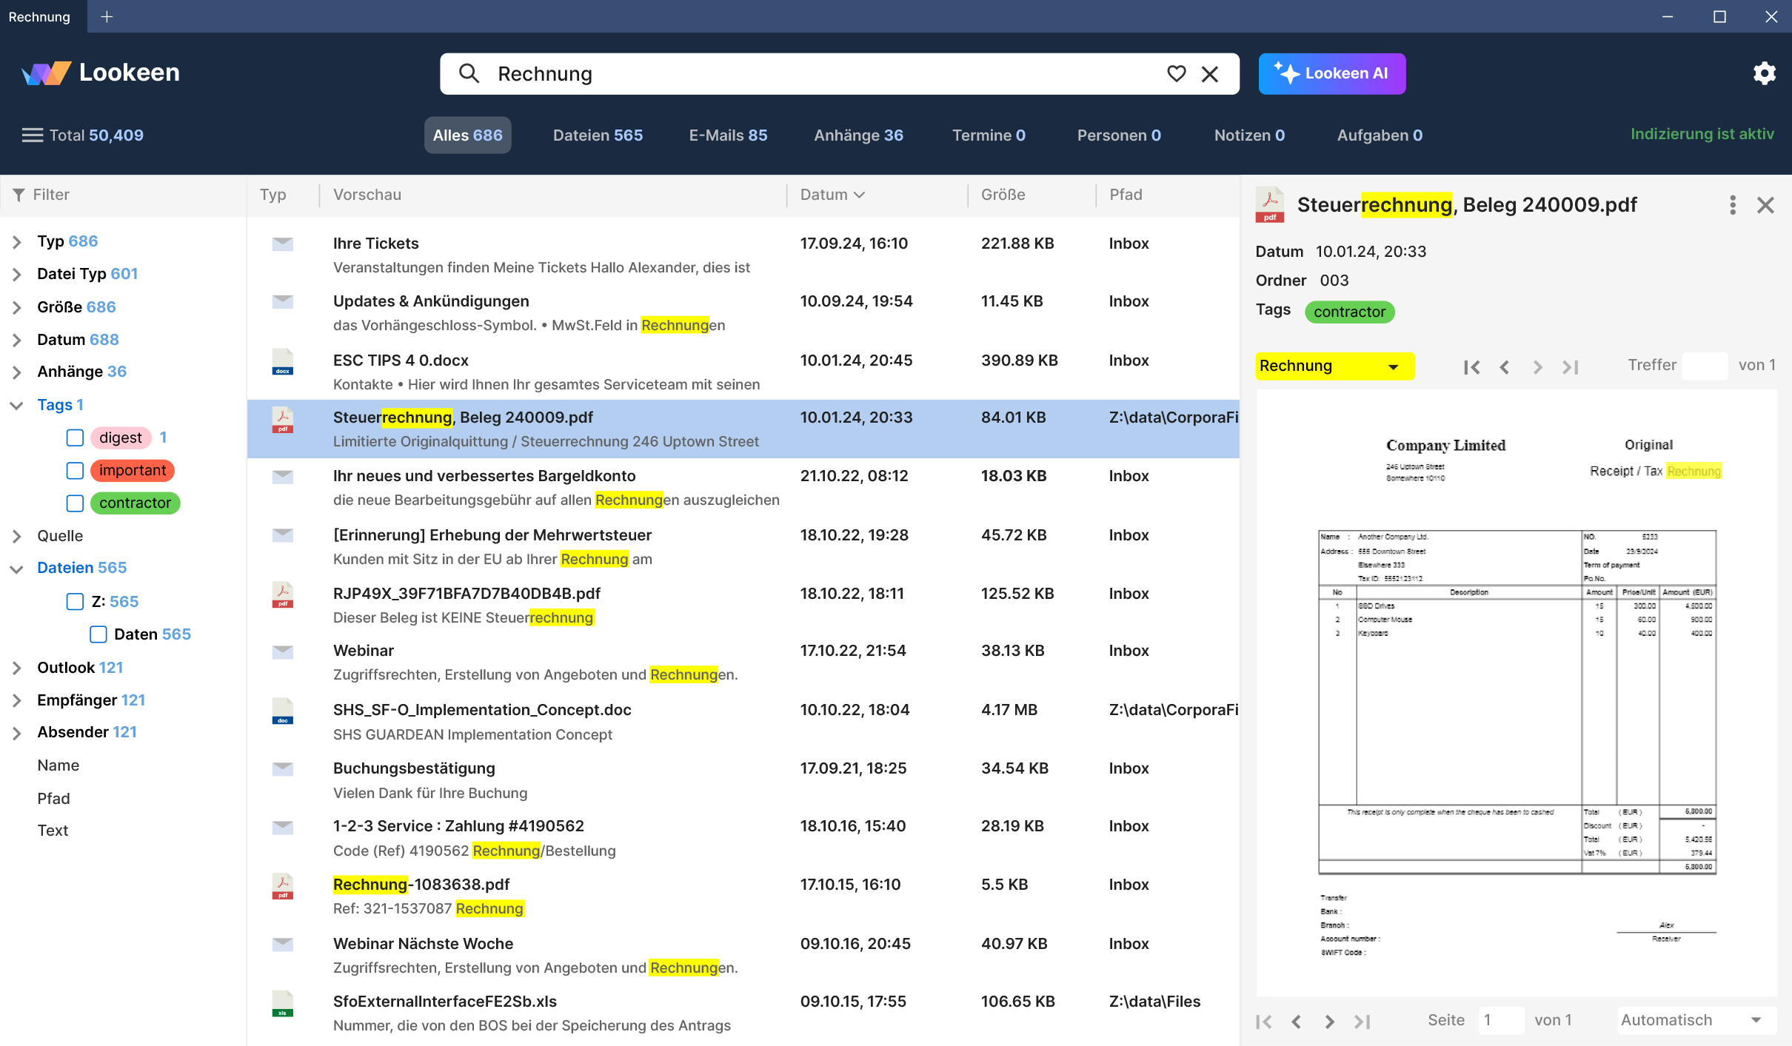Switch to the E-Mails 85 tab

click(728, 135)
